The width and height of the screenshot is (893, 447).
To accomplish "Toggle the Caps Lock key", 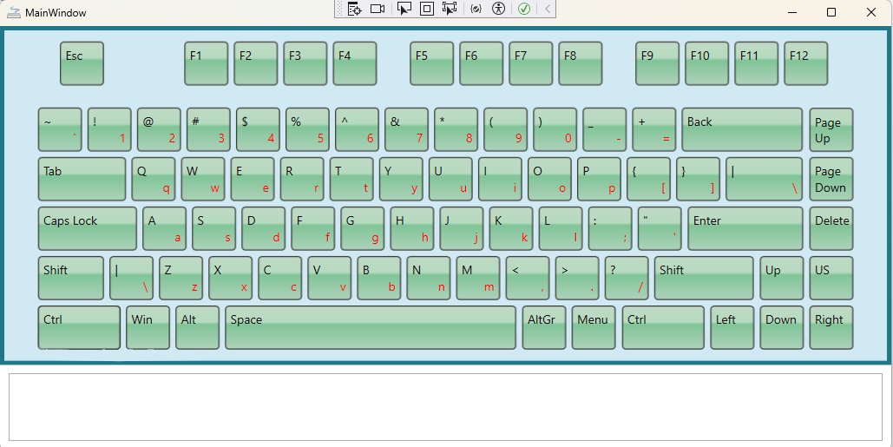I will point(88,228).
